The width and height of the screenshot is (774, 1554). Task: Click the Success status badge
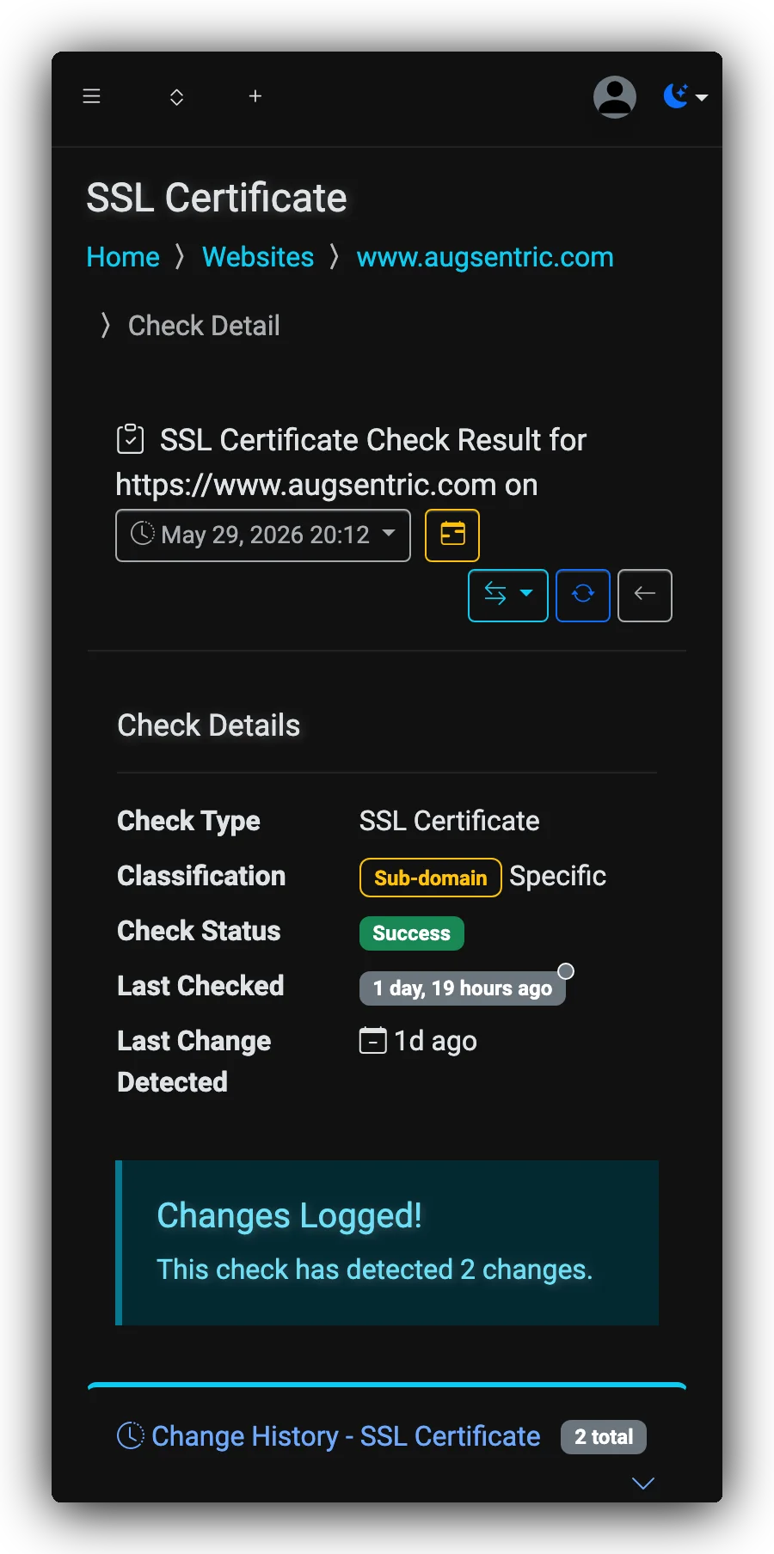pos(412,933)
